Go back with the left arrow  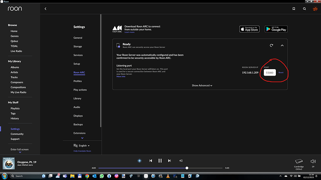tap(46, 9)
